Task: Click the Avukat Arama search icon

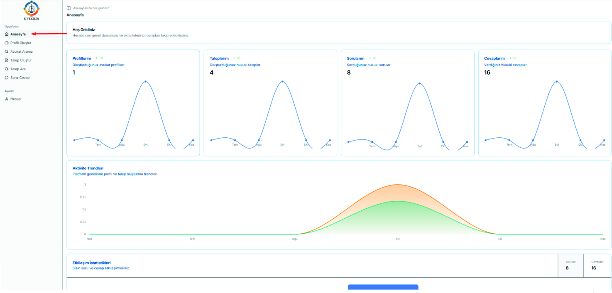Action: 7,51
